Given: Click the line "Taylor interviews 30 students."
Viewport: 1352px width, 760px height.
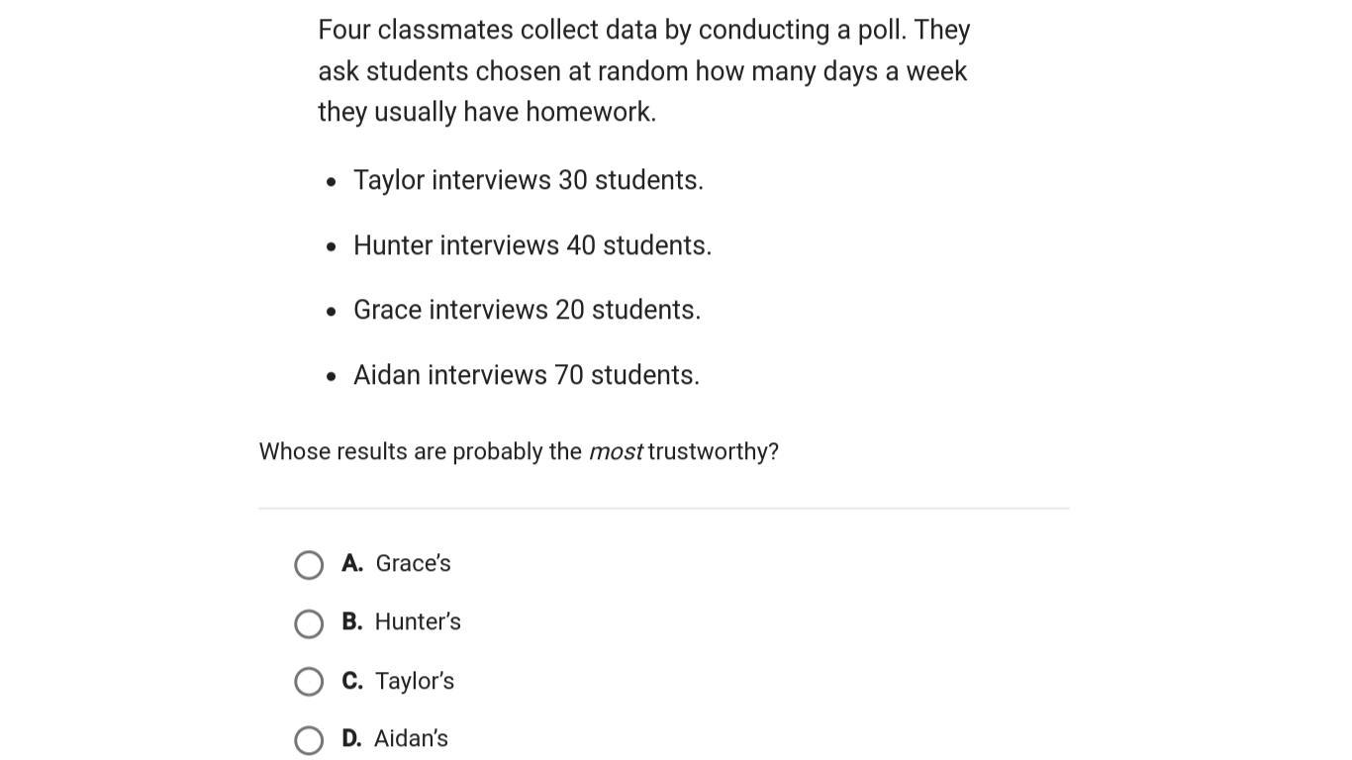Looking at the screenshot, I should pyautogui.click(x=529, y=180).
